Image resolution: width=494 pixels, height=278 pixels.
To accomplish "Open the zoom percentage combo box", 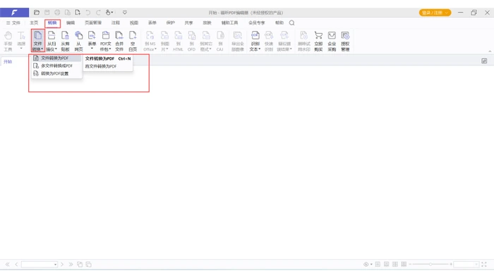I will [466, 265].
